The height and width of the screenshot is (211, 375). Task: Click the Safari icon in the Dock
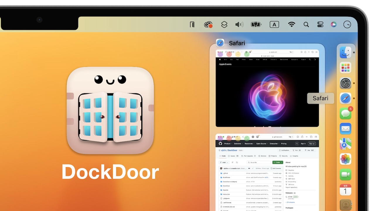pos(346,98)
